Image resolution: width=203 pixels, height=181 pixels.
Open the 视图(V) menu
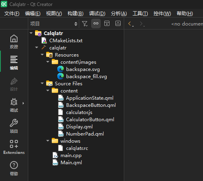coord(54,14)
